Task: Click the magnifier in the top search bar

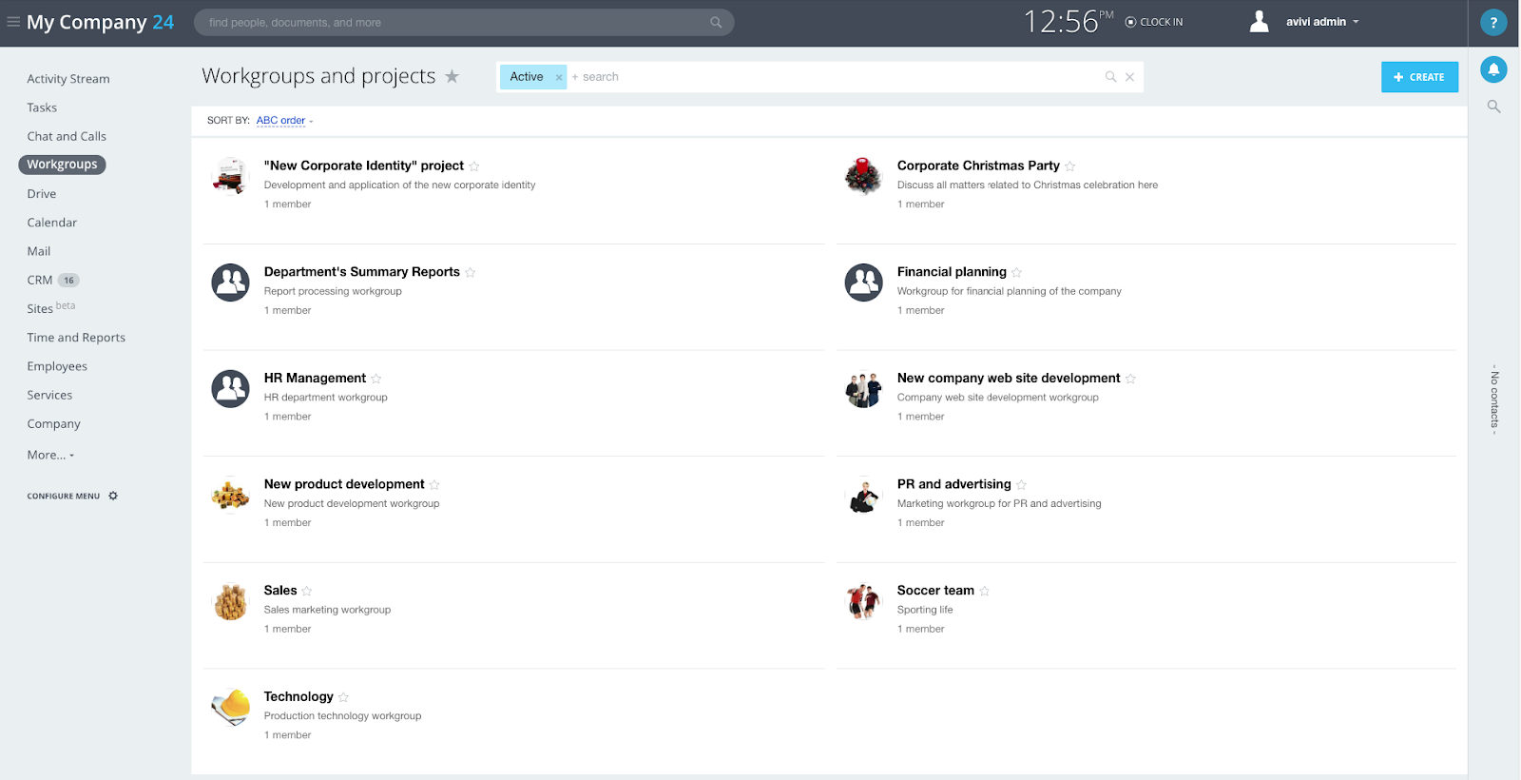Action: coord(716,23)
